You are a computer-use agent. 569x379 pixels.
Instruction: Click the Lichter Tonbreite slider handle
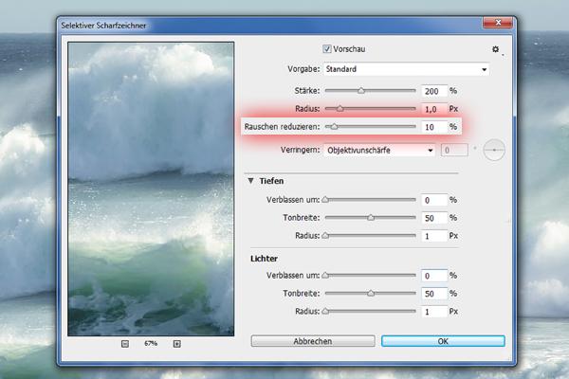click(371, 293)
